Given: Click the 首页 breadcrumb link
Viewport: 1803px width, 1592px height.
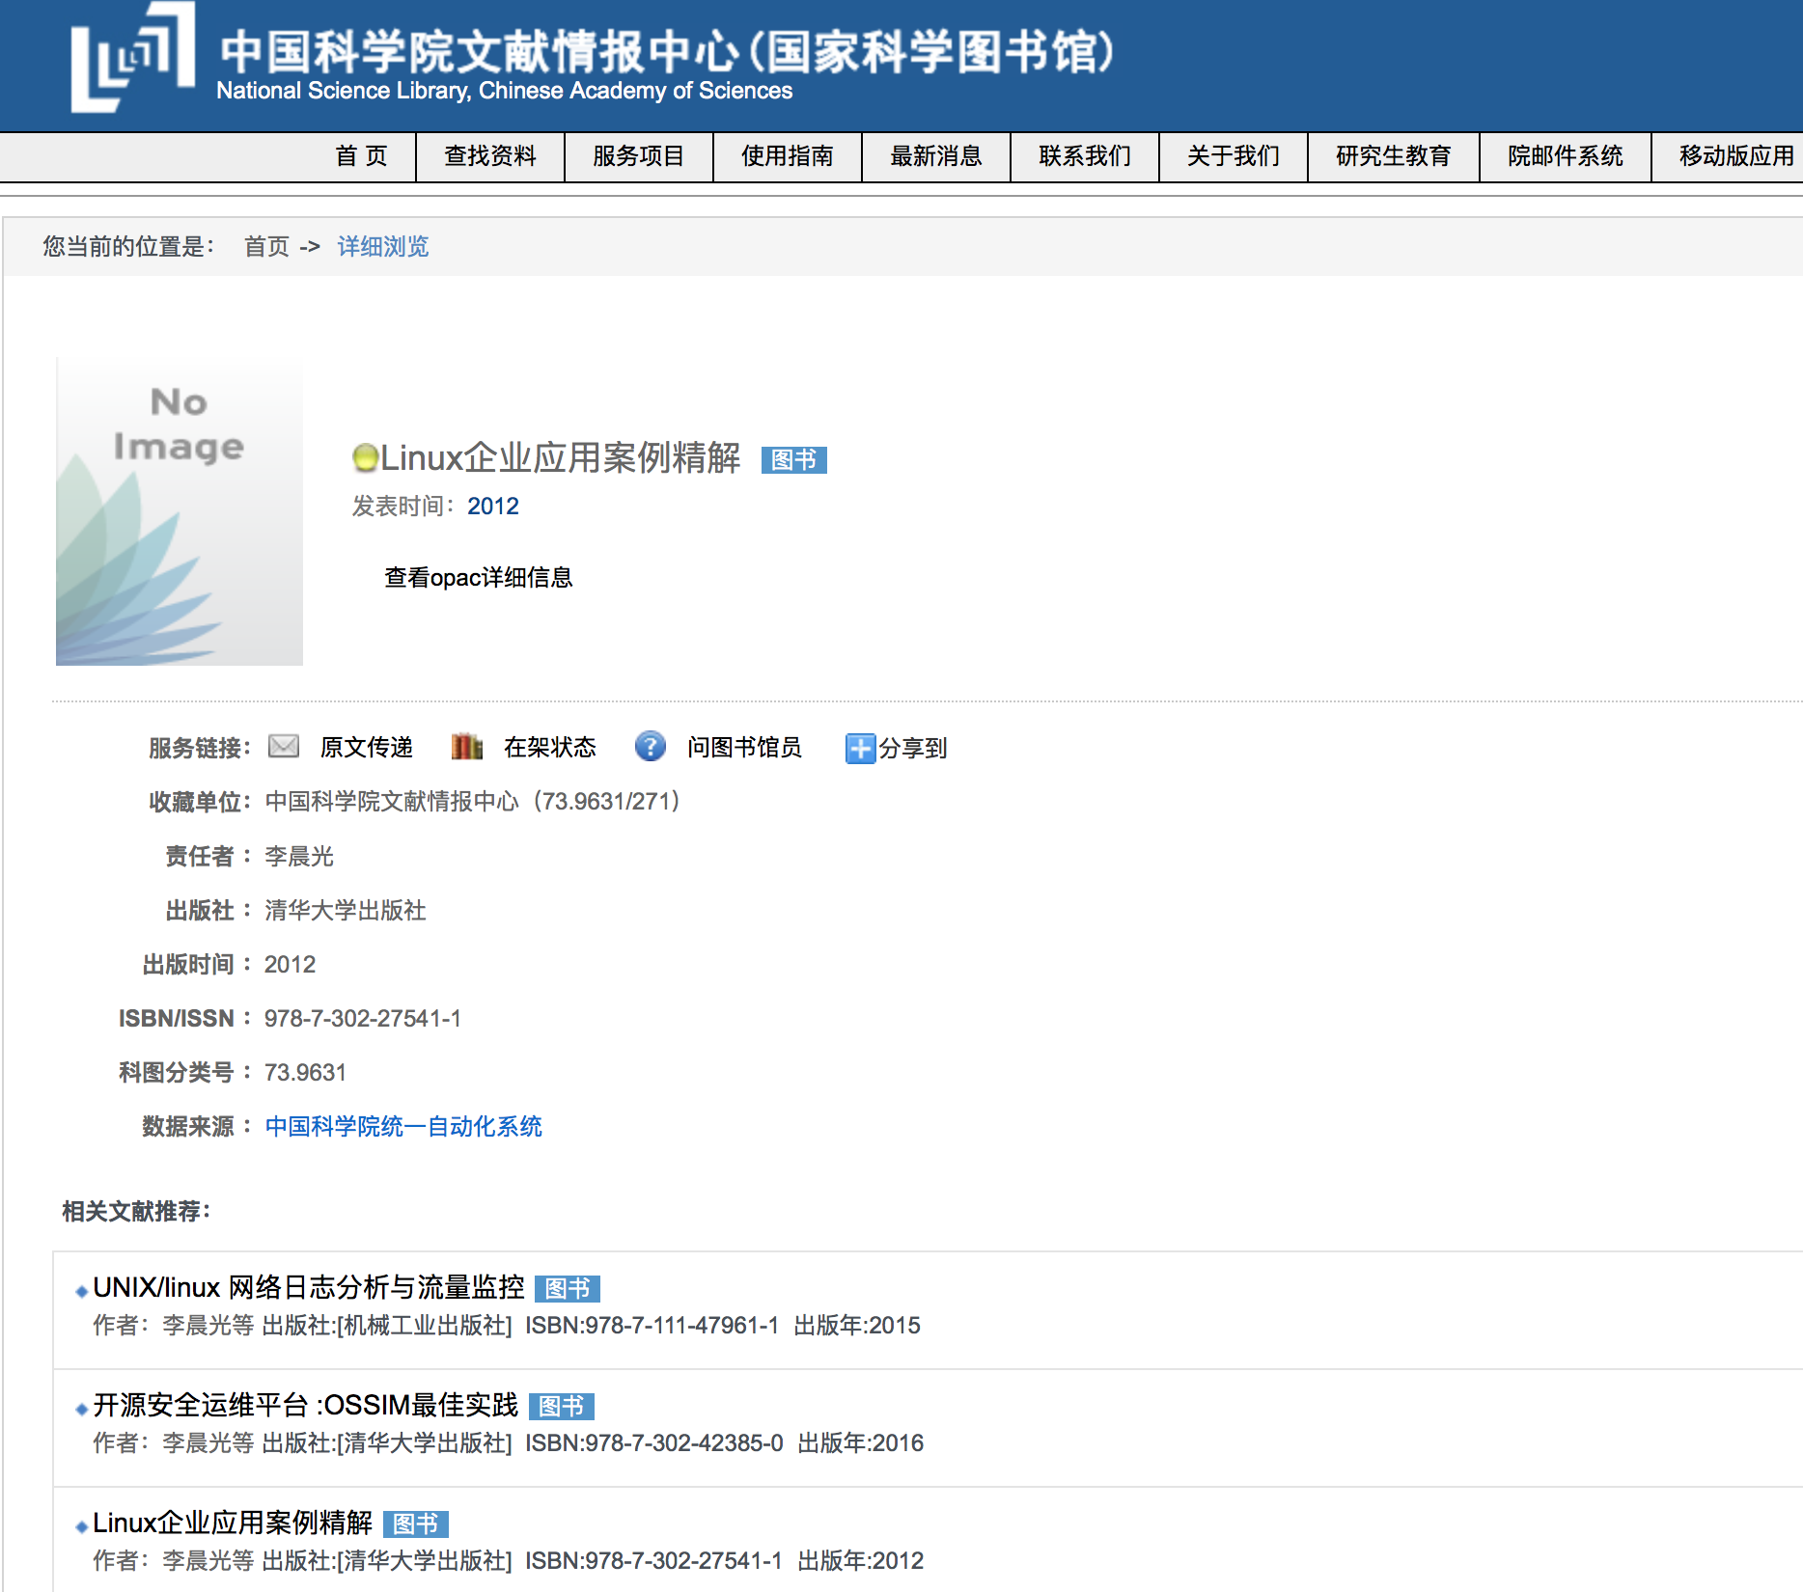Looking at the screenshot, I should click(266, 247).
